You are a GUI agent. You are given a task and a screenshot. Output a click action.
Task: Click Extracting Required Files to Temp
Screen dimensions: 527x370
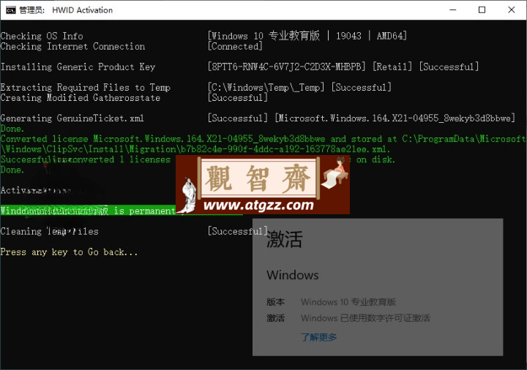(x=86, y=87)
